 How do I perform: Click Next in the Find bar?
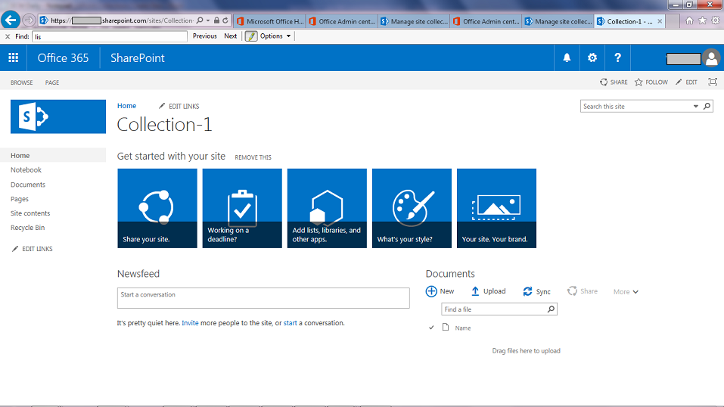(231, 36)
